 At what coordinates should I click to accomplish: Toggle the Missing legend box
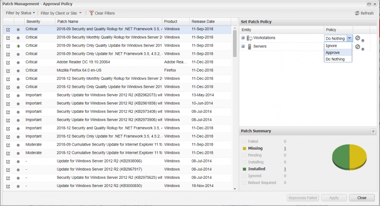tap(244, 149)
